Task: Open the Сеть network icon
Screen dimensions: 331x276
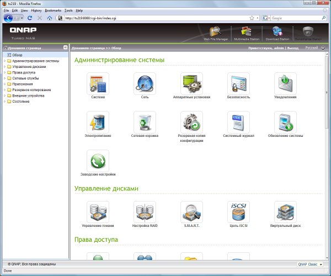Action: point(145,83)
